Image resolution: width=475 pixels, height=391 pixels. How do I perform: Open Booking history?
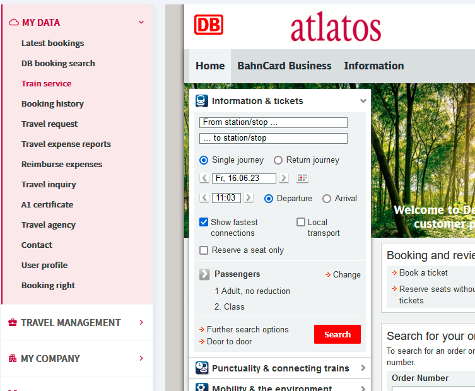pos(52,104)
